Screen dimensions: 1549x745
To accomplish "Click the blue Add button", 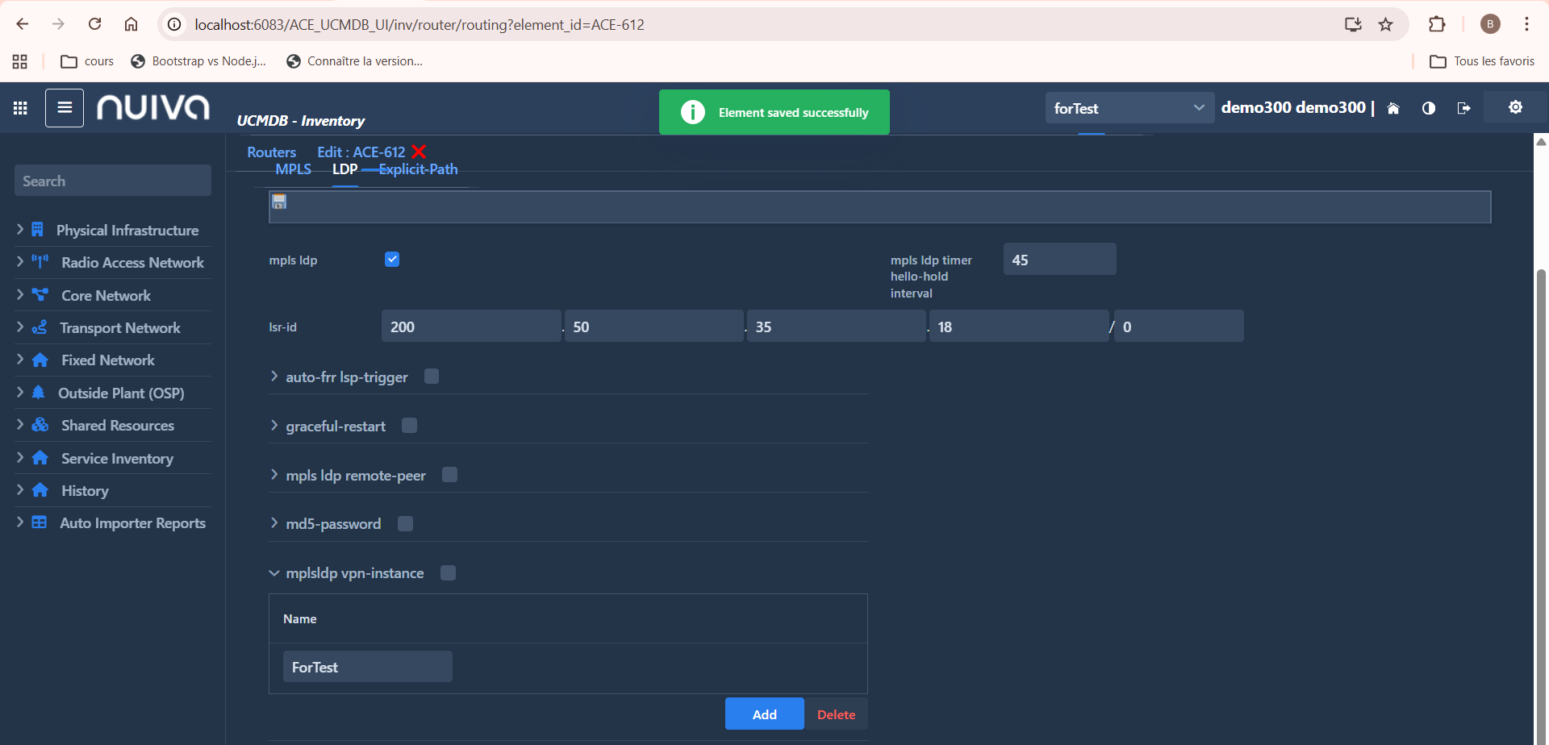I will coord(764,714).
